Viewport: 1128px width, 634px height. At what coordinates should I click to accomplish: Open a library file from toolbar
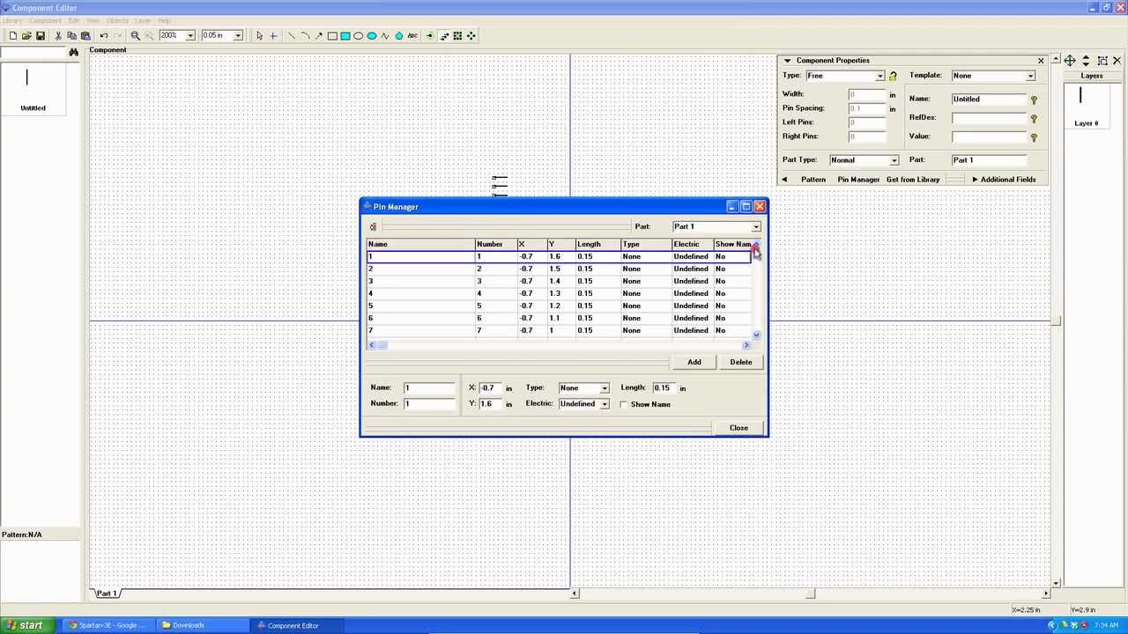(x=26, y=35)
